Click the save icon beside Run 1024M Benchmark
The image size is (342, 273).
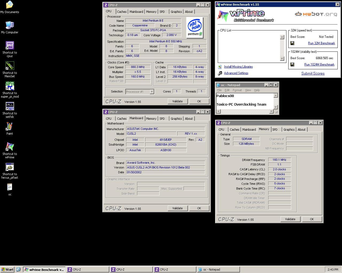tap(292, 65)
